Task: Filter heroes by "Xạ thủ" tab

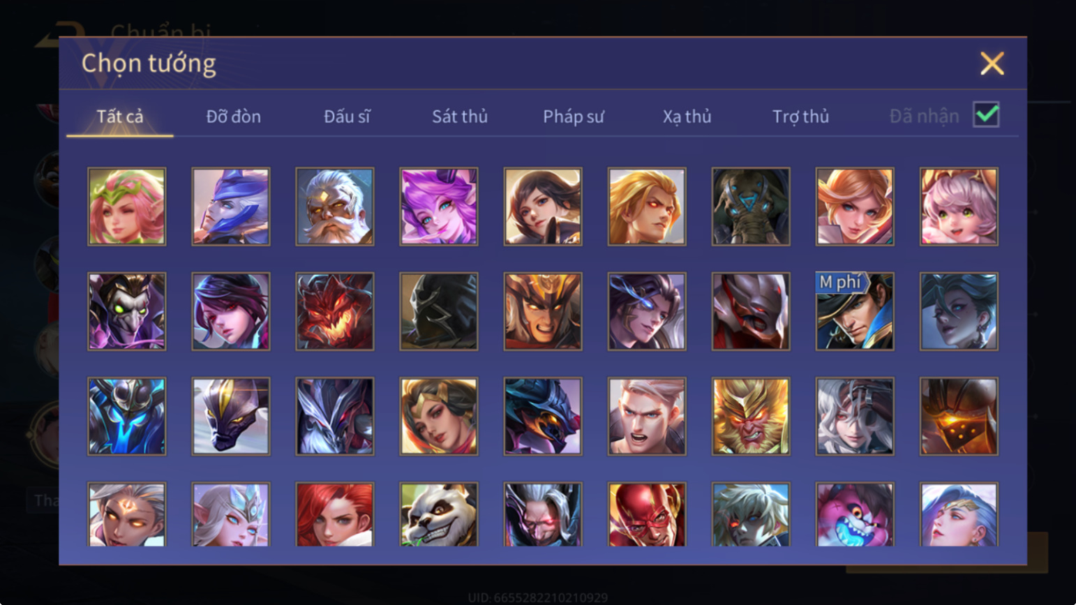Action: click(687, 117)
